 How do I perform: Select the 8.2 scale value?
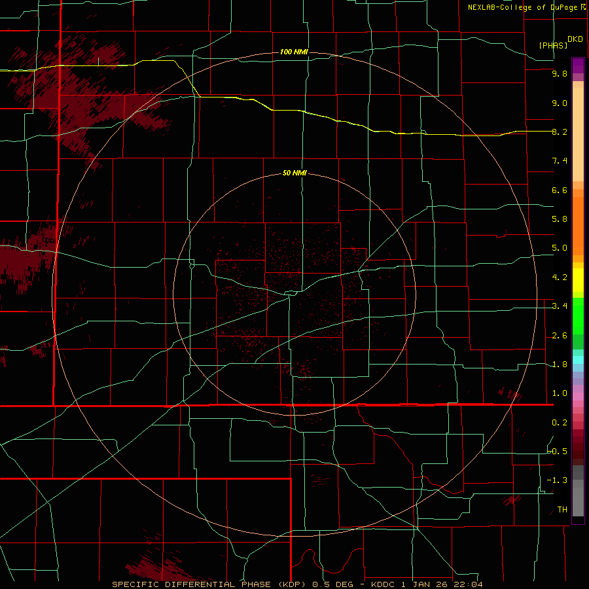point(560,132)
